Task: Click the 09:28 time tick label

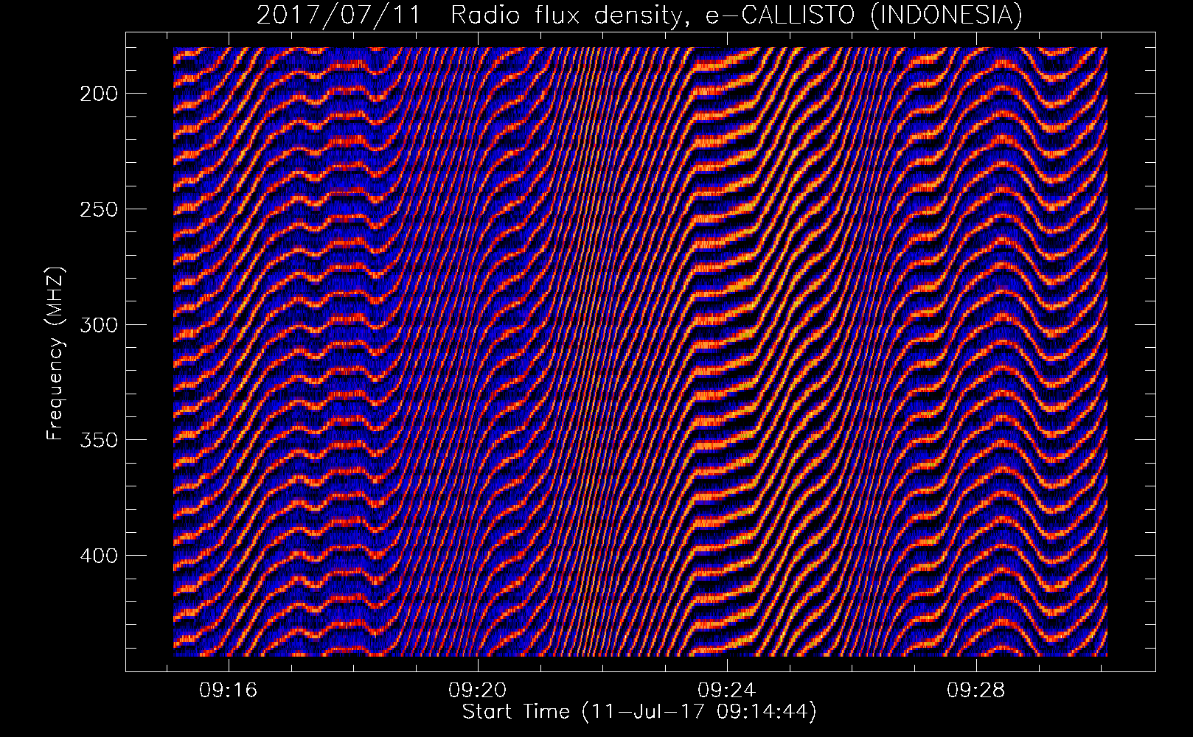Action: pyautogui.click(x=976, y=691)
